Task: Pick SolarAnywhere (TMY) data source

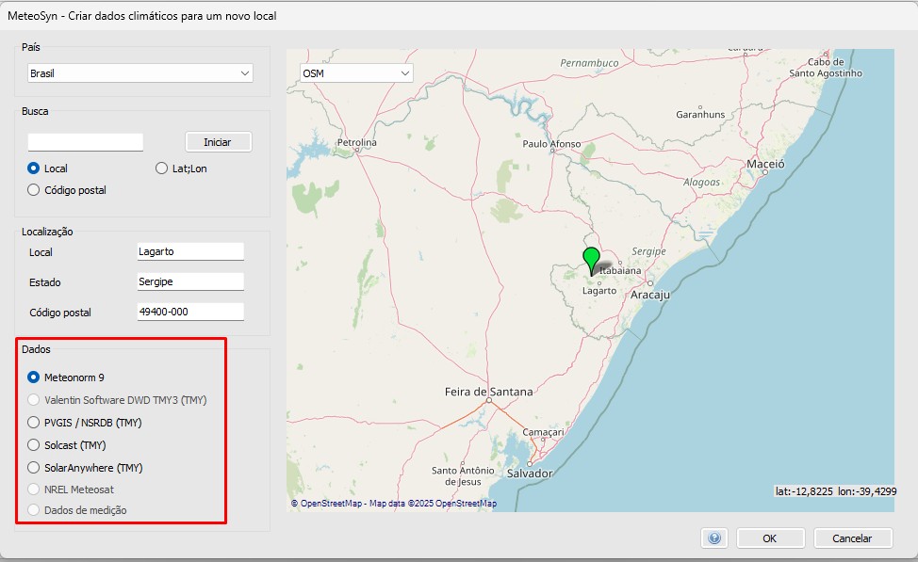Action: pos(35,468)
